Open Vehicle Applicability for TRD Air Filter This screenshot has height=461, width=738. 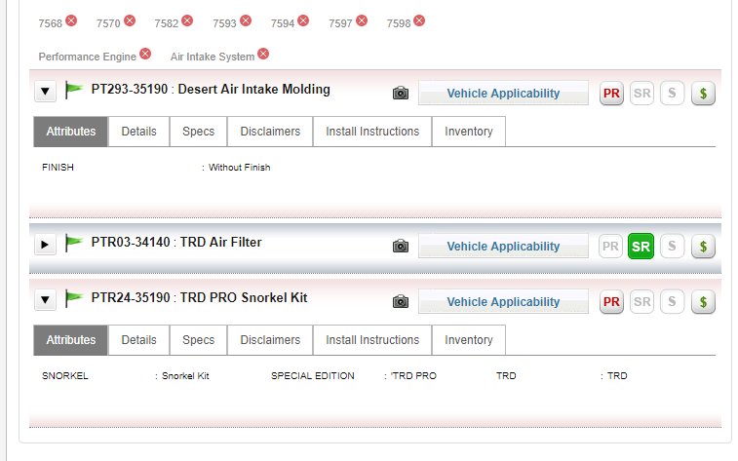(503, 246)
